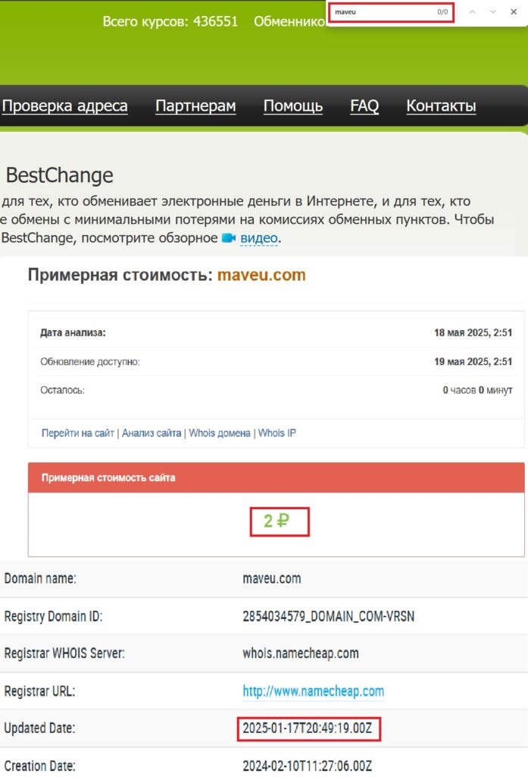Click the find next match arrow

click(493, 12)
